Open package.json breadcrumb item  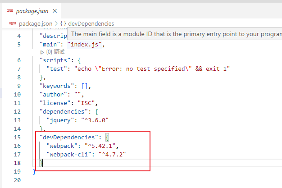coord(35,23)
